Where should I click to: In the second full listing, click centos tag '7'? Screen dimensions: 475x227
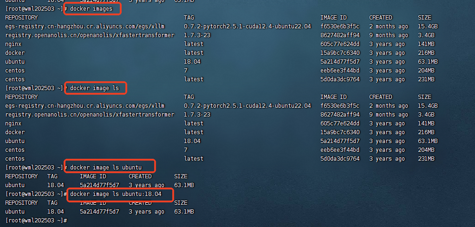point(186,150)
